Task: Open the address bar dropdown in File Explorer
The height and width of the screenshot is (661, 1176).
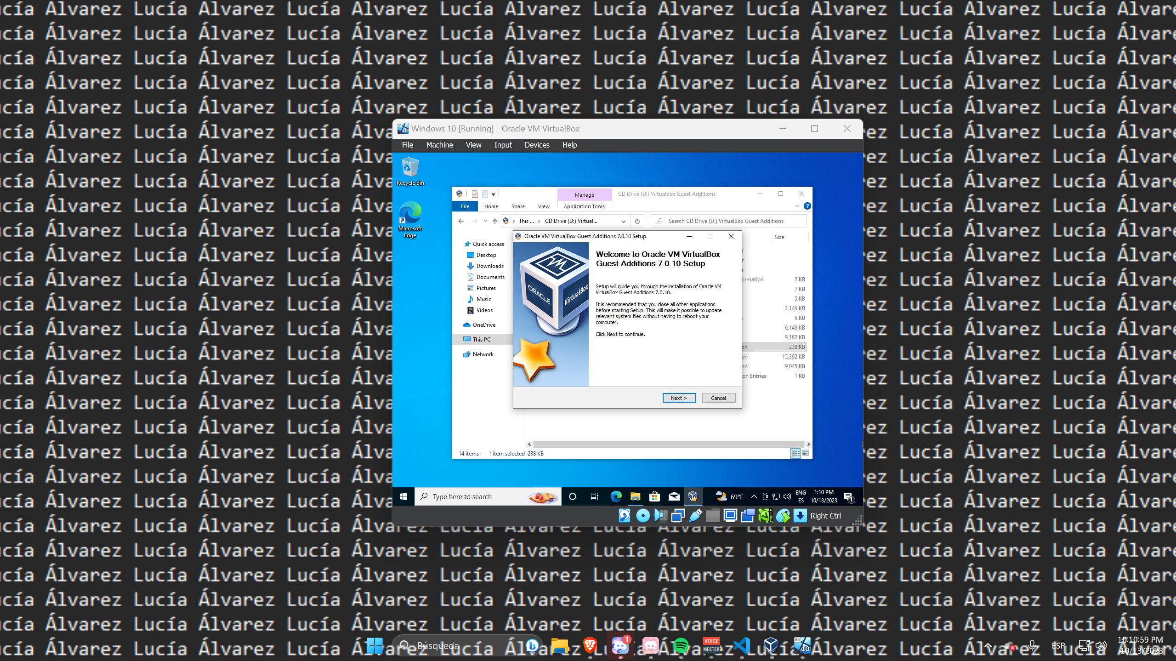Action: tap(624, 221)
